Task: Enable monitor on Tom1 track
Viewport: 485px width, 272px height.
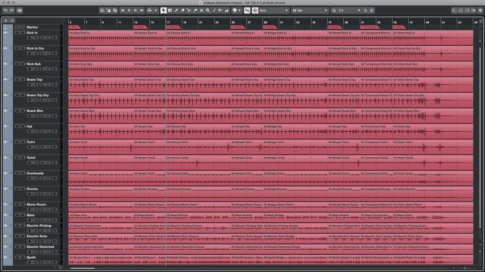Action: click(36, 147)
